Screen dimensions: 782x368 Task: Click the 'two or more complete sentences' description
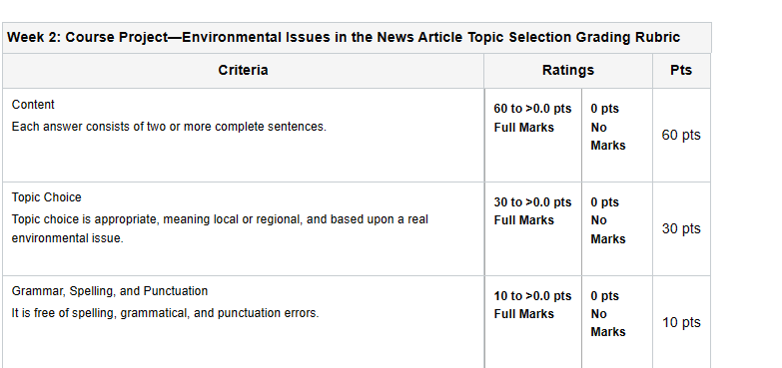coord(169,127)
